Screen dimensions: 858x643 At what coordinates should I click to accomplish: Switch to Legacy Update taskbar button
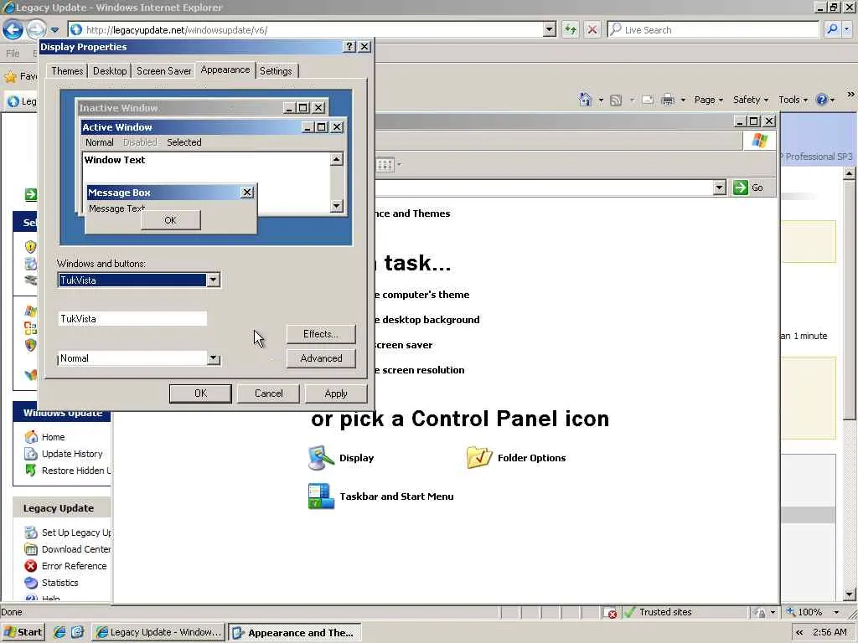pos(158,632)
